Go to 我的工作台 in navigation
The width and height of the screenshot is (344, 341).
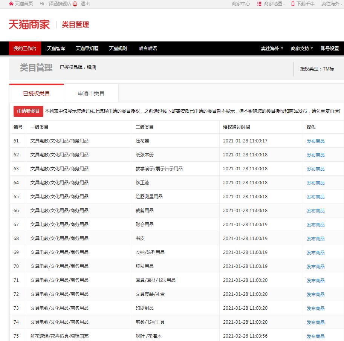point(25,49)
